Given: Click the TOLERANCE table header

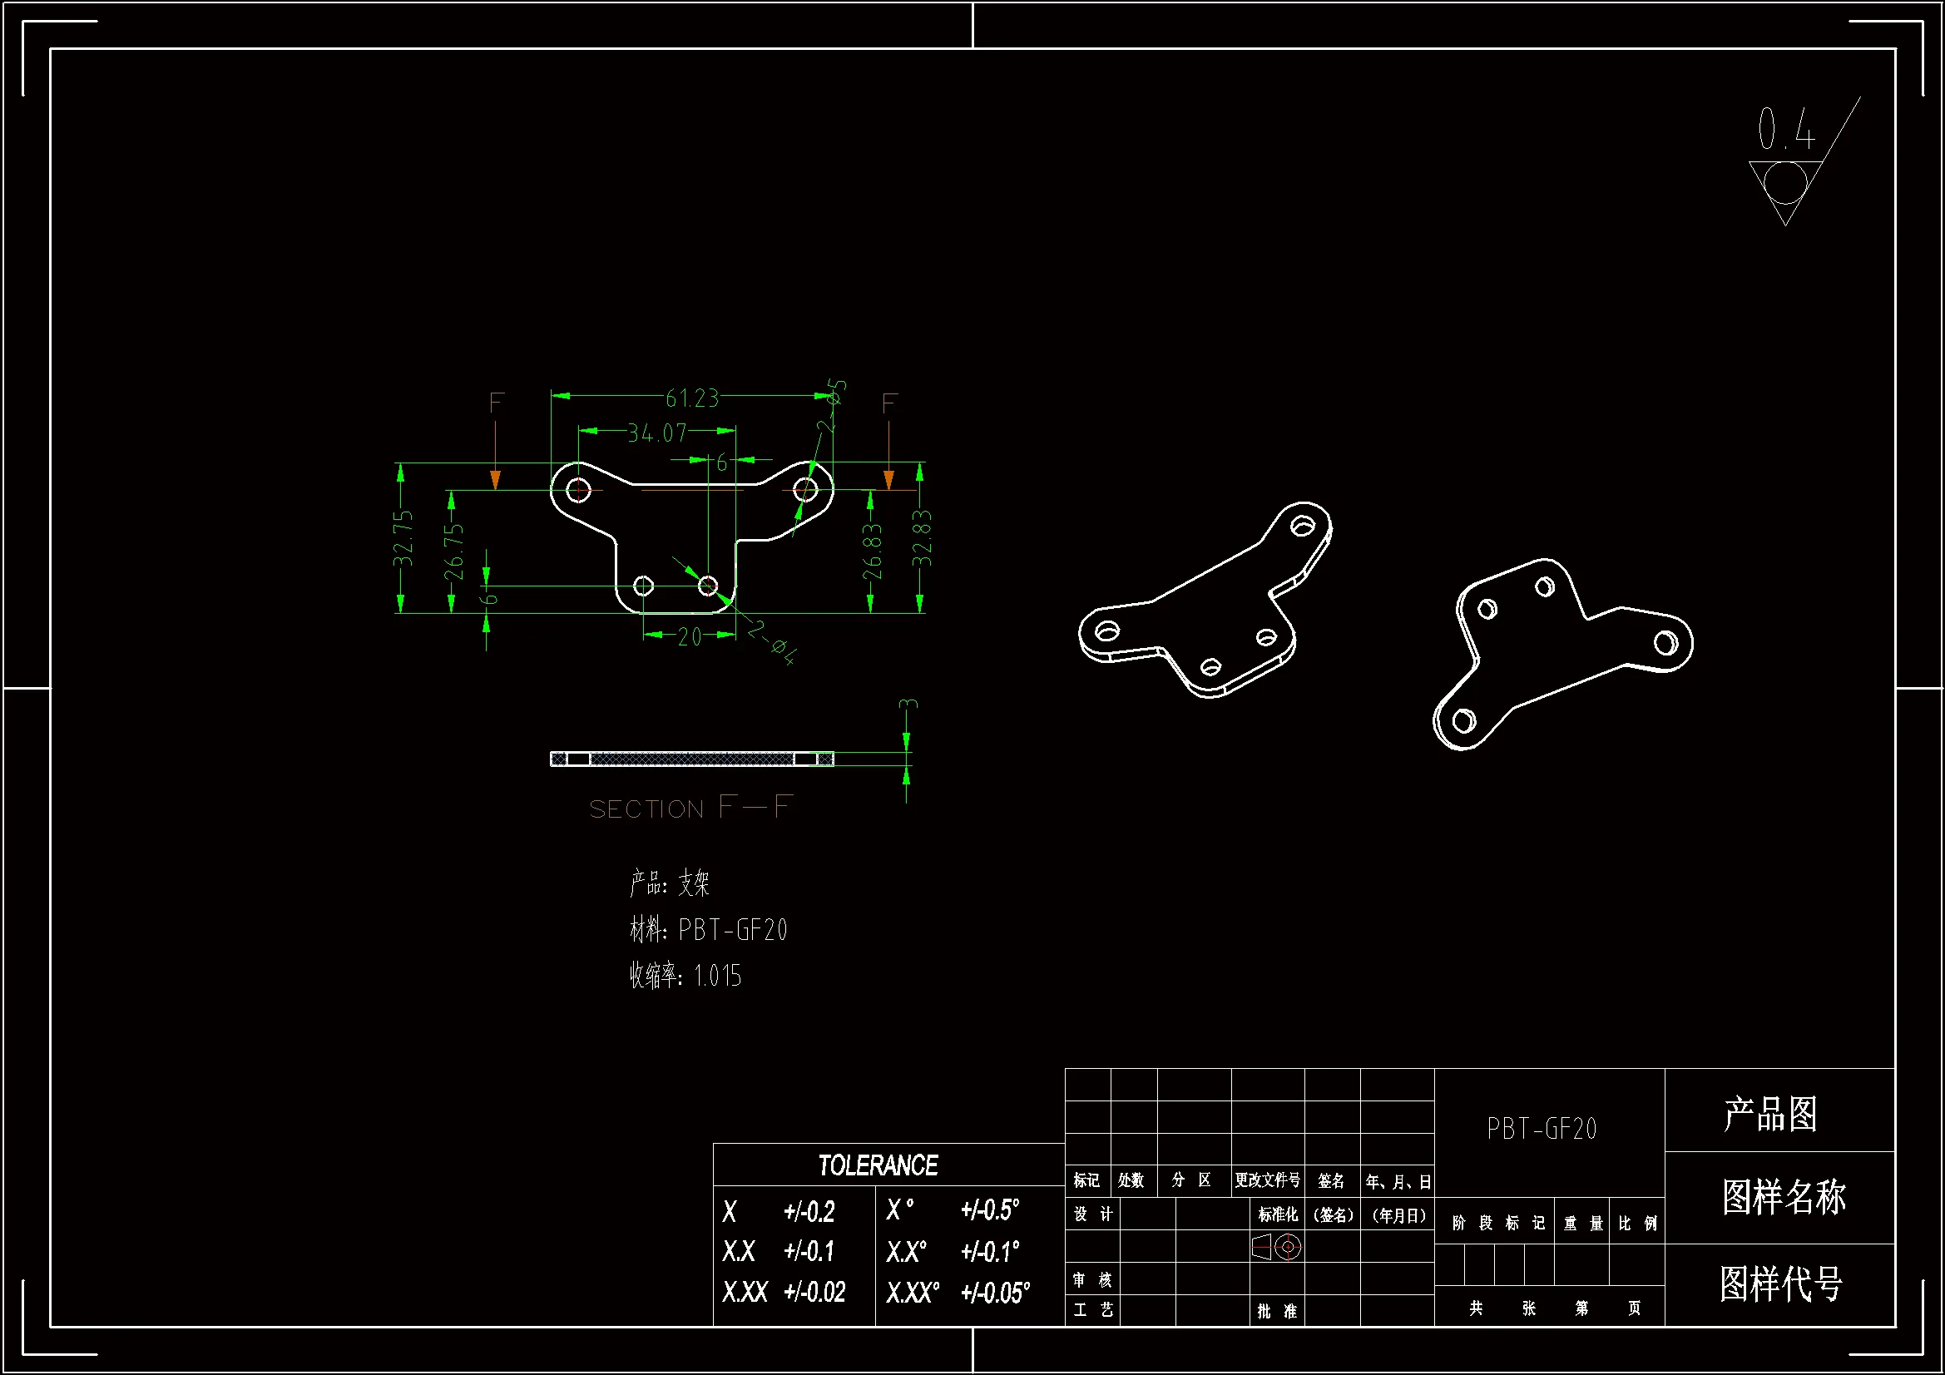Looking at the screenshot, I should click(x=878, y=1165).
